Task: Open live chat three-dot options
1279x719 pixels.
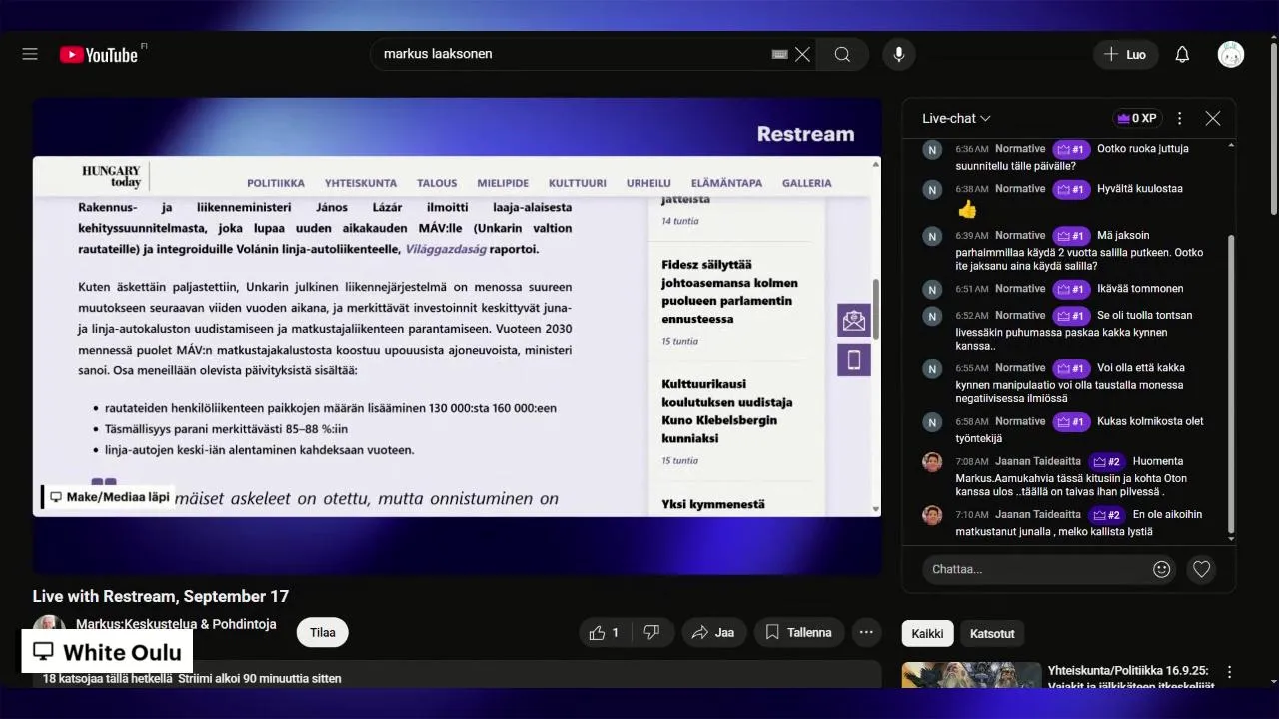Action: (x=1179, y=118)
